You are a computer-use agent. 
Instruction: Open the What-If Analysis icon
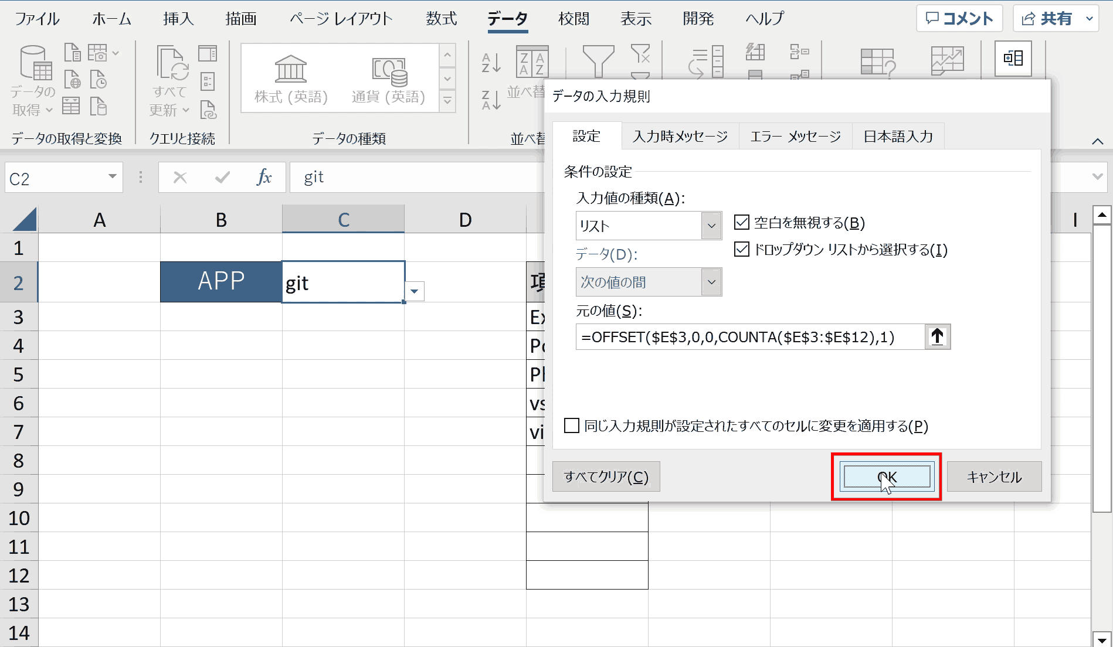(x=878, y=62)
